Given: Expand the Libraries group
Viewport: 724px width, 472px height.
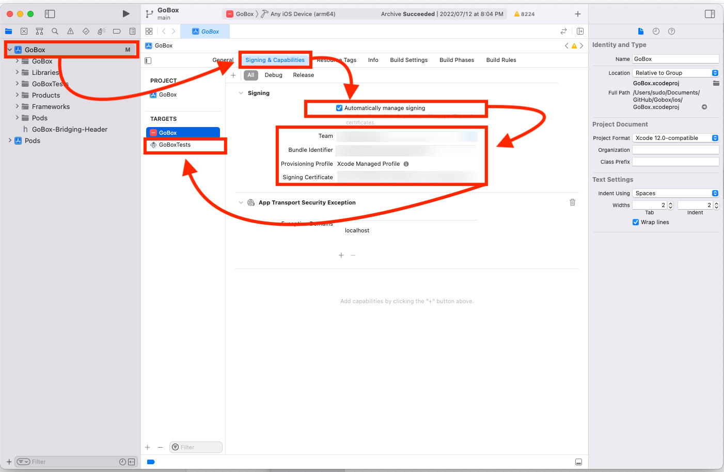Looking at the screenshot, I should (17, 72).
